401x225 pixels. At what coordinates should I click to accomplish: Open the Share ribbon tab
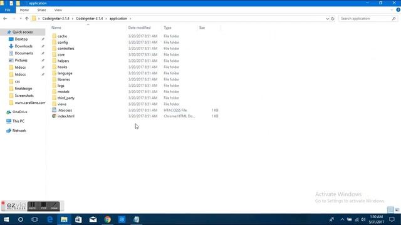[41, 10]
